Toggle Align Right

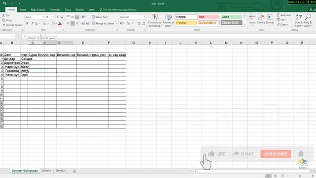click(77, 23)
